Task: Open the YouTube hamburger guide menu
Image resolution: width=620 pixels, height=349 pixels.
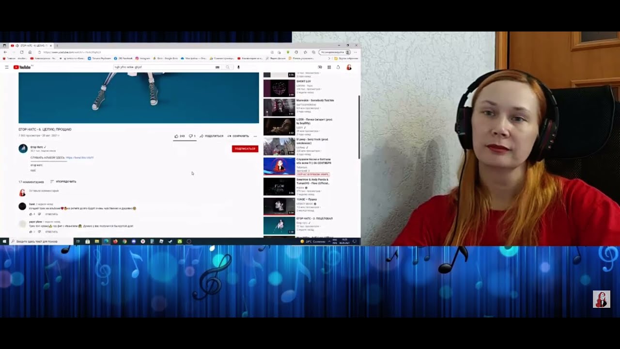Action: point(7,67)
